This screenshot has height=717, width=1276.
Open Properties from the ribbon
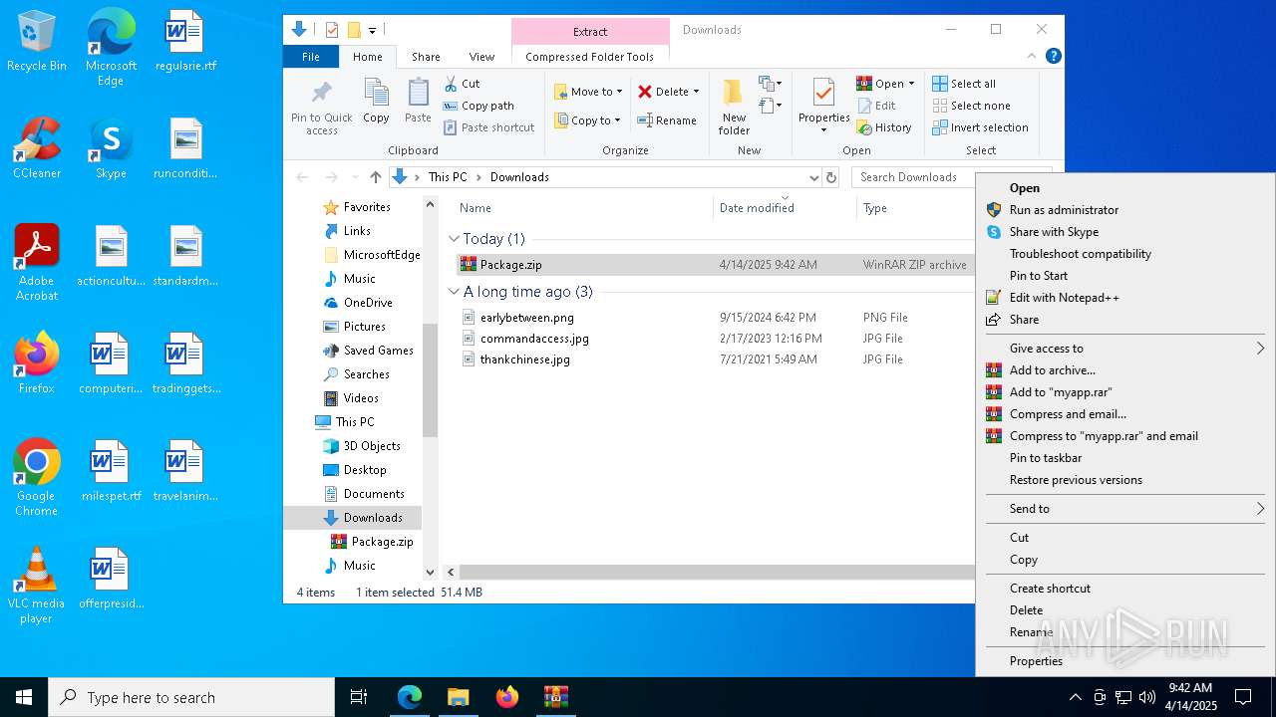click(823, 106)
